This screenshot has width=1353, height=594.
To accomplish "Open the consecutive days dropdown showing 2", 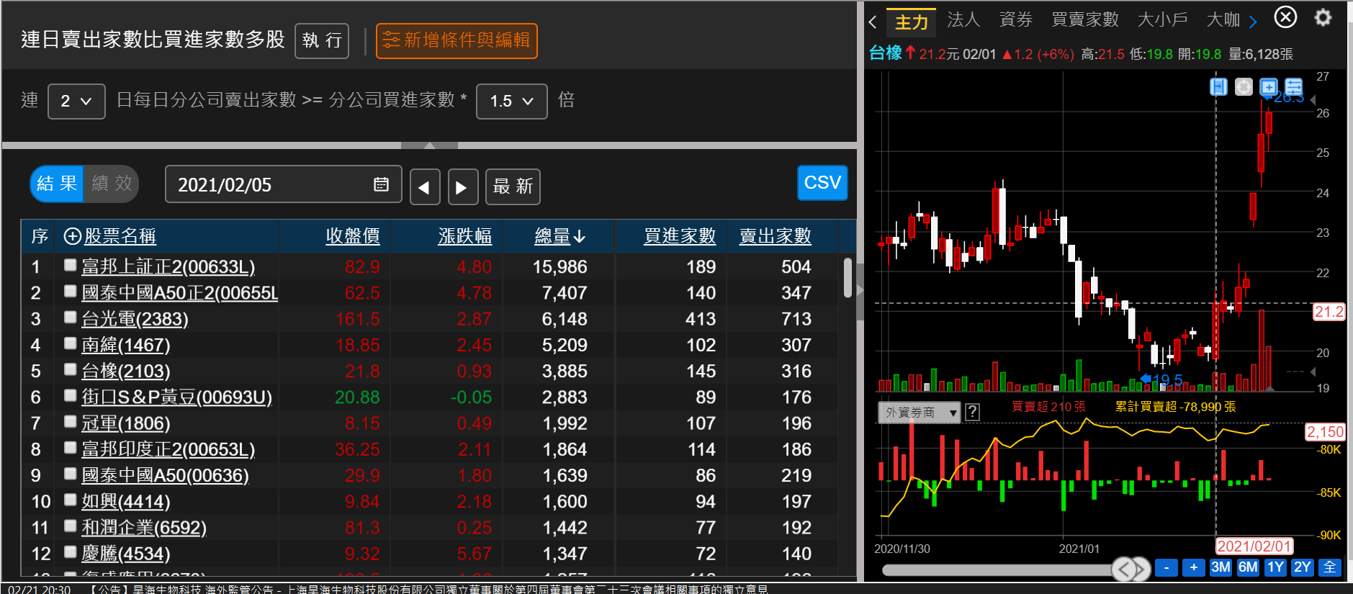I will pos(76,102).
